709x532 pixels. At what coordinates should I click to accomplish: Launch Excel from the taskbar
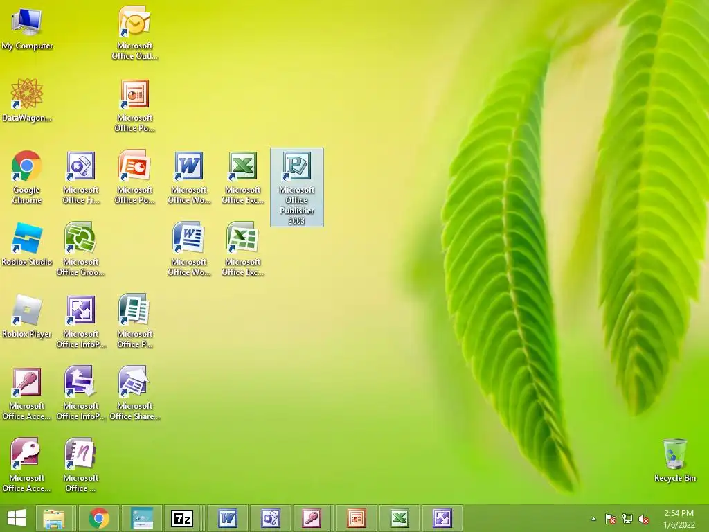tap(400, 518)
